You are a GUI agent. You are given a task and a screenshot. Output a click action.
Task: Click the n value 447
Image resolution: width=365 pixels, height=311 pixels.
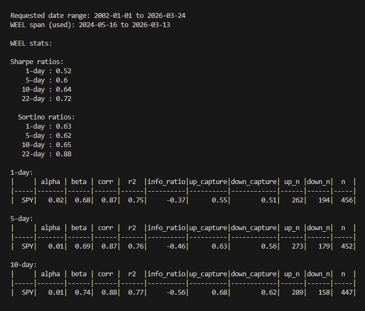[x=347, y=292]
